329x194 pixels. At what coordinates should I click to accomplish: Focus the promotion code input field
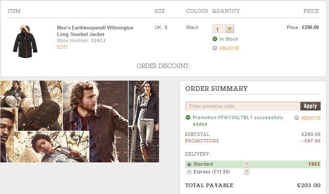click(x=243, y=106)
